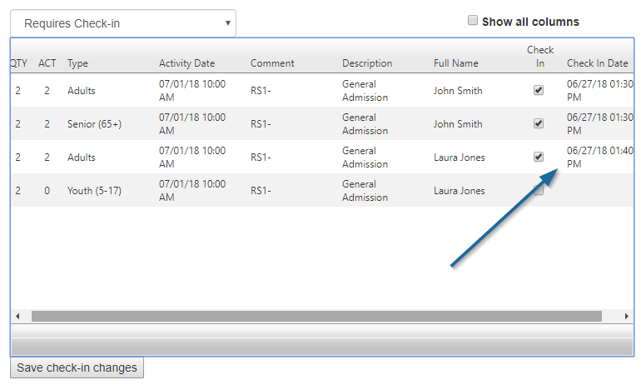Image resolution: width=641 pixels, height=385 pixels.
Task: Uncheck Check In for John Smith Adults row
Action: point(539,90)
